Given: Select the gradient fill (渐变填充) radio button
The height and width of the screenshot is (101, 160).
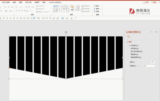Looking at the screenshot, I should coord(129,48).
